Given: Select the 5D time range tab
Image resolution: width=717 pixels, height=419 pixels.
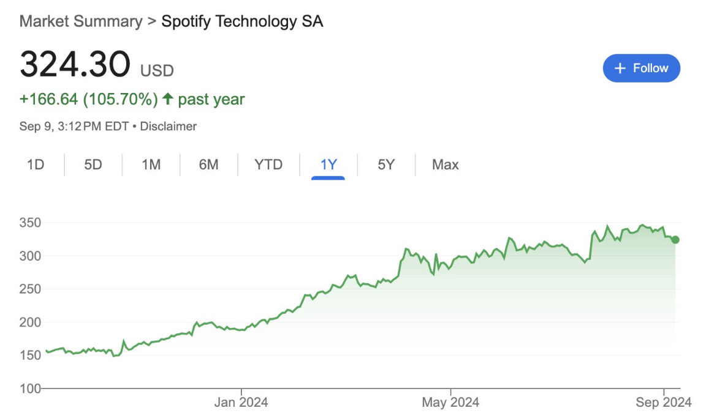Looking at the screenshot, I should pyautogui.click(x=93, y=165).
